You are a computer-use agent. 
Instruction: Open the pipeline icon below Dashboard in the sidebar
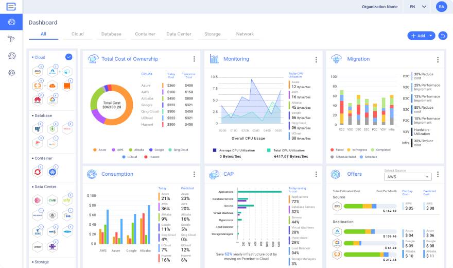[11, 39]
